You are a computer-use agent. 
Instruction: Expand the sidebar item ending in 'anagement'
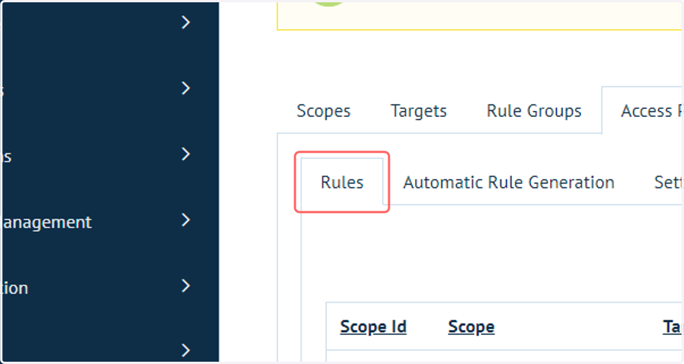click(x=185, y=220)
